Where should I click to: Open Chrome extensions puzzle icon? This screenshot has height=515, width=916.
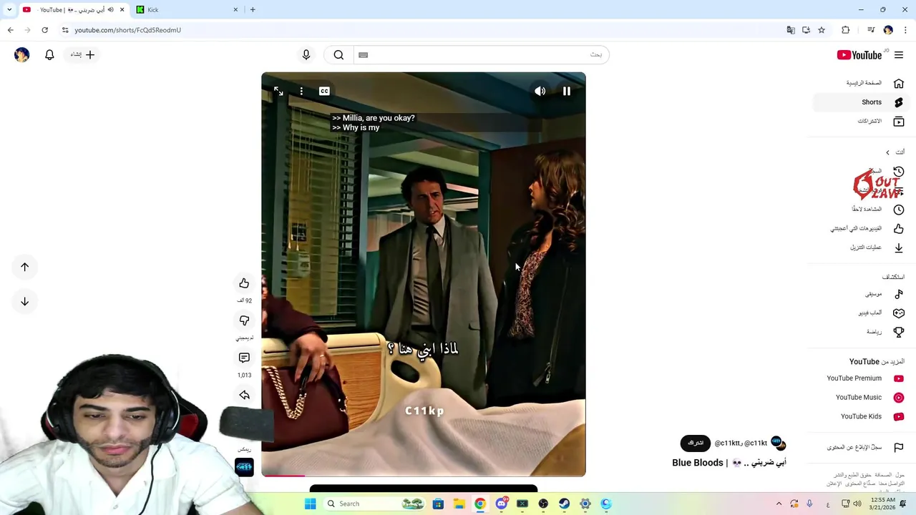846,30
